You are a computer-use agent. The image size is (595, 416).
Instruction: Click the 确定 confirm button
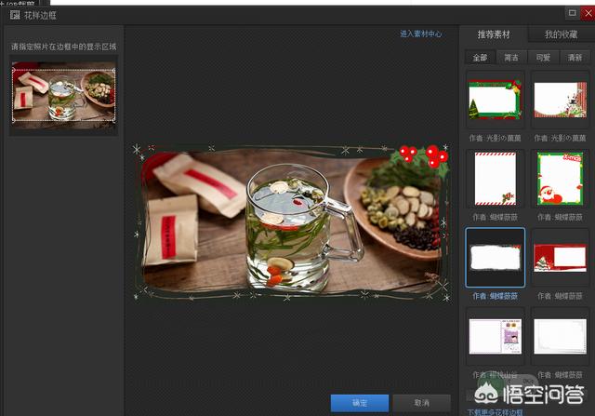[360, 403]
